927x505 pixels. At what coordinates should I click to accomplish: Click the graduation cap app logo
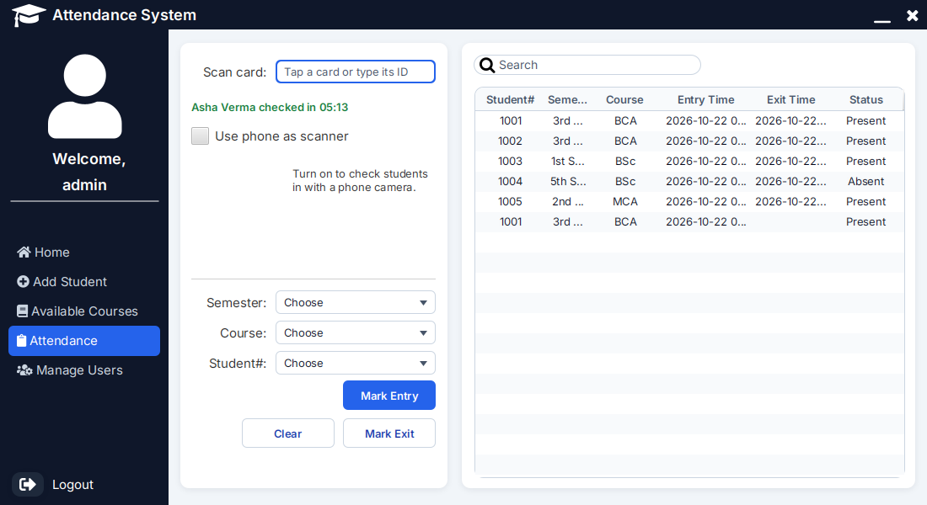point(29,15)
